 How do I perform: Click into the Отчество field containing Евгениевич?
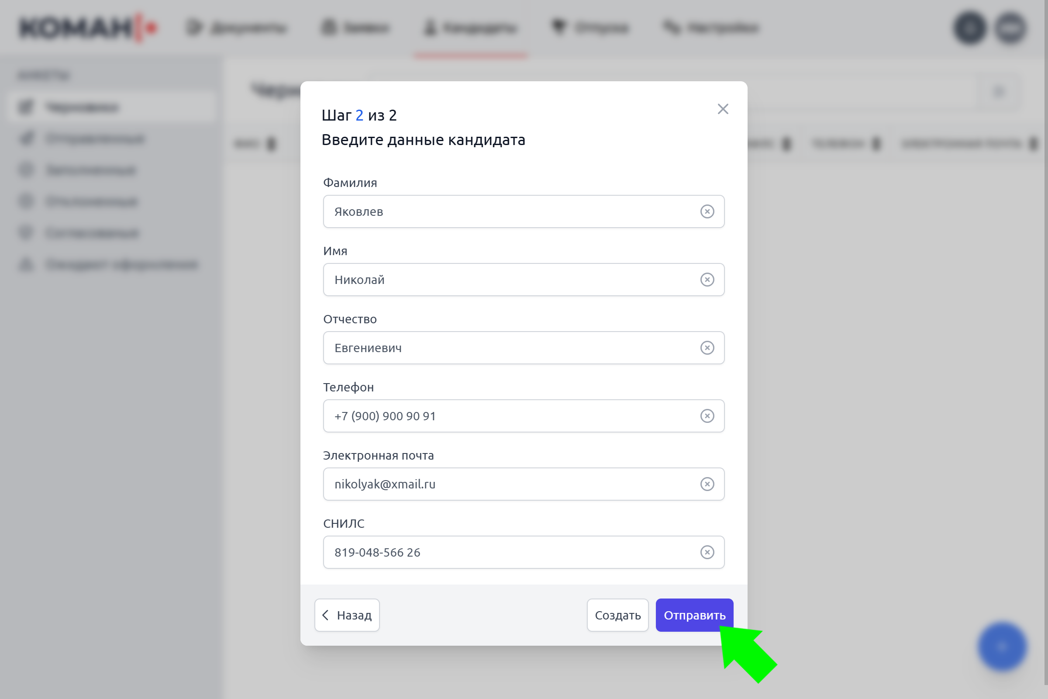click(524, 348)
